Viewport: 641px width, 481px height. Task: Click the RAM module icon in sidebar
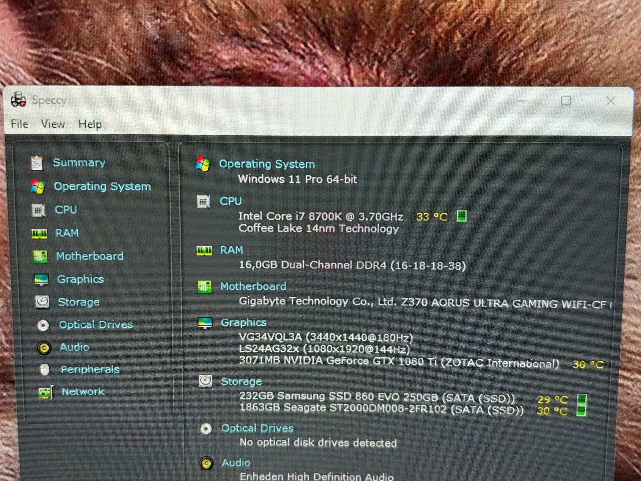[x=40, y=233]
